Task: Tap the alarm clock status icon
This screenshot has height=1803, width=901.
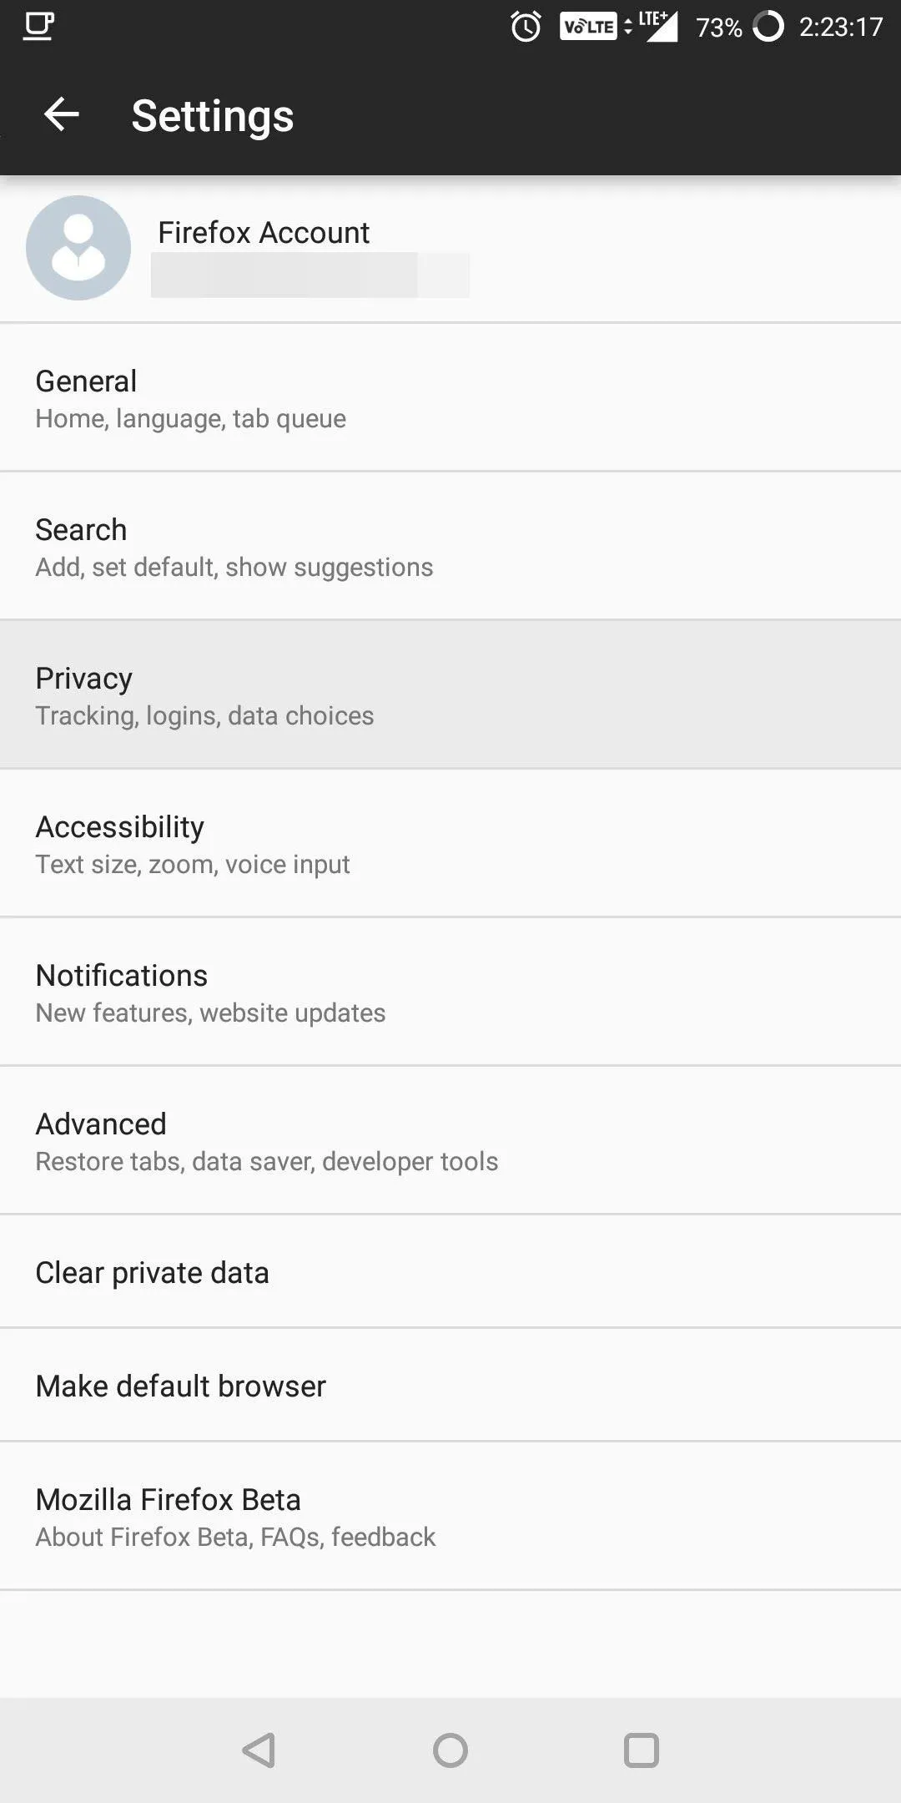Action: click(x=526, y=27)
